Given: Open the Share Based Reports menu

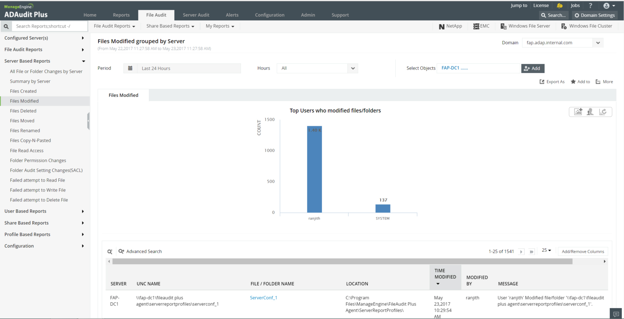Looking at the screenshot, I should tap(170, 26).
